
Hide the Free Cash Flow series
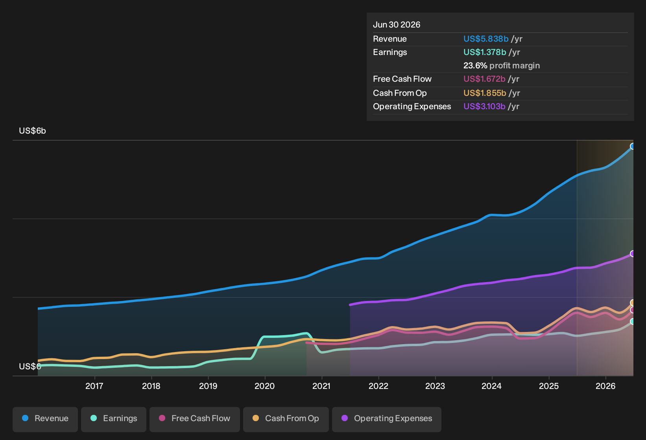(195, 419)
